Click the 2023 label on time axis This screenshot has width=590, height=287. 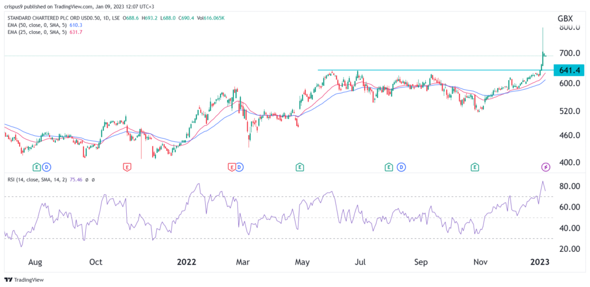tap(540, 262)
